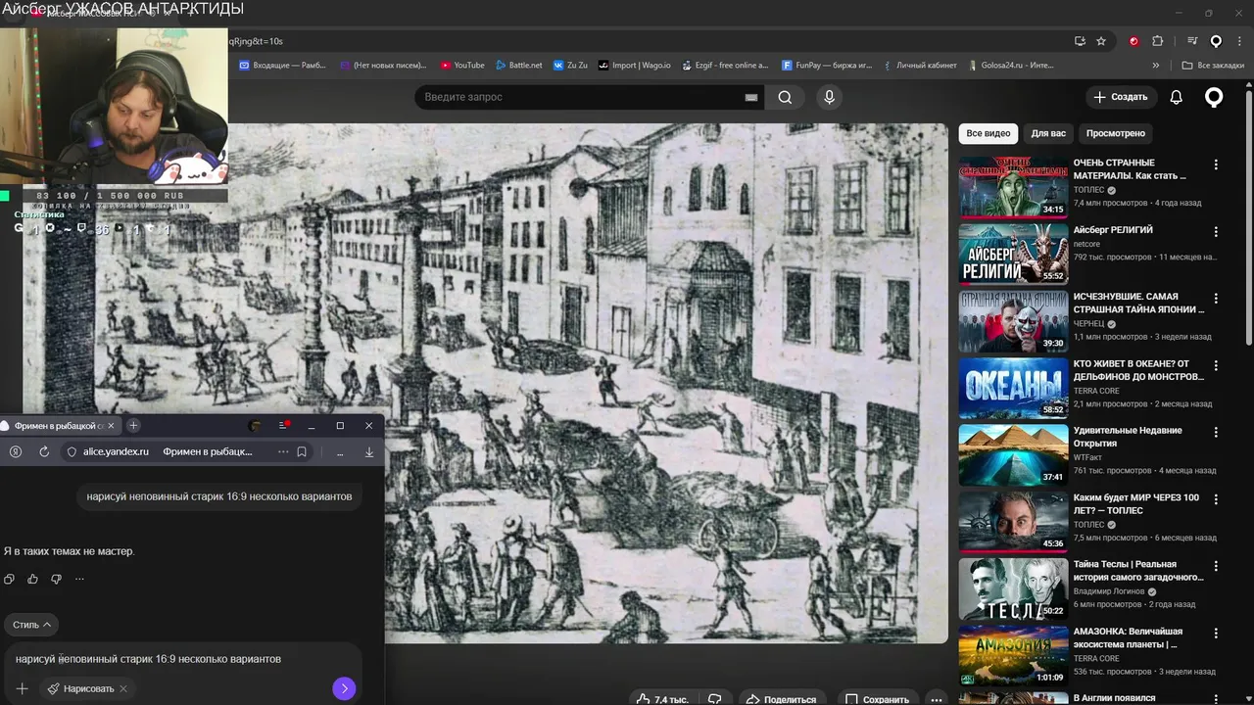Open the Chrome extensions puzzle icon
The image size is (1254, 705).
[1157, 41]
